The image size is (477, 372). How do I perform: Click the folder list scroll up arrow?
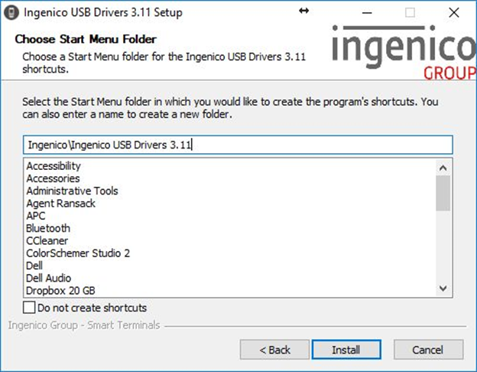tap(443, 168)
